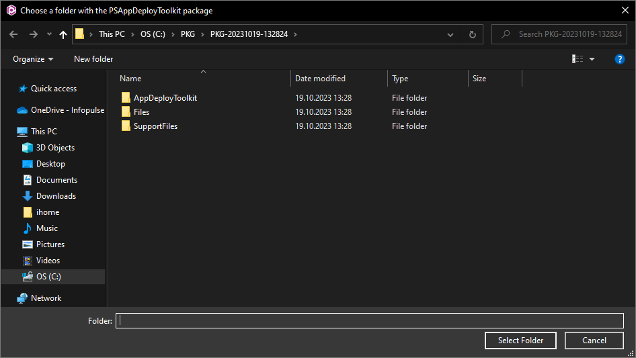This screenshot has height=358, width=636.
Task: Select the SupportFiles folder icon
Action: click(x=126, y=126)
